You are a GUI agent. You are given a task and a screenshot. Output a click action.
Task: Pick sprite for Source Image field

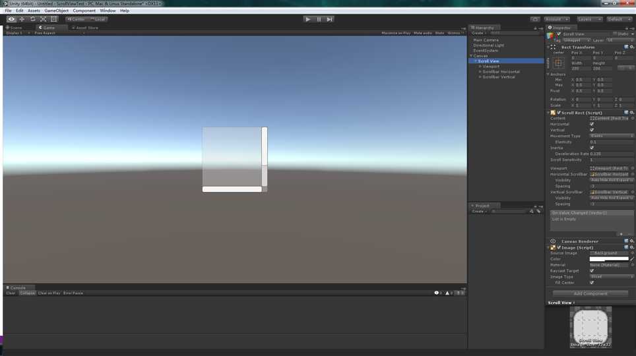point(632,253)
